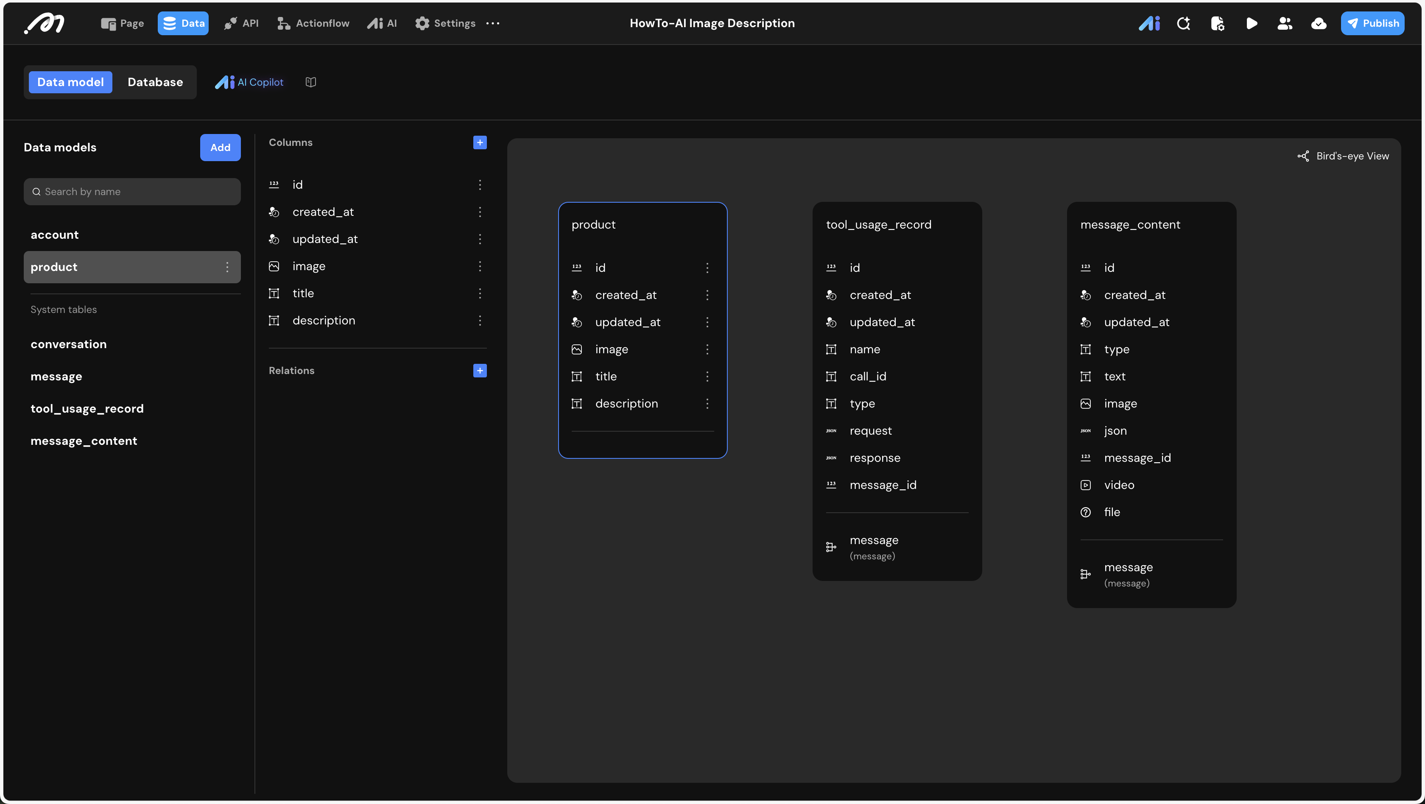Open the three-dot menu for the image column

click(480, 267)
